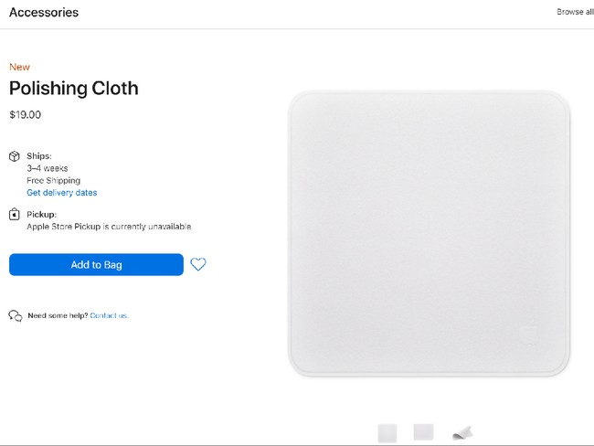Click the main Polishing Cloth product image
Viewport: 594px width, 446px height.
[430, 233]
